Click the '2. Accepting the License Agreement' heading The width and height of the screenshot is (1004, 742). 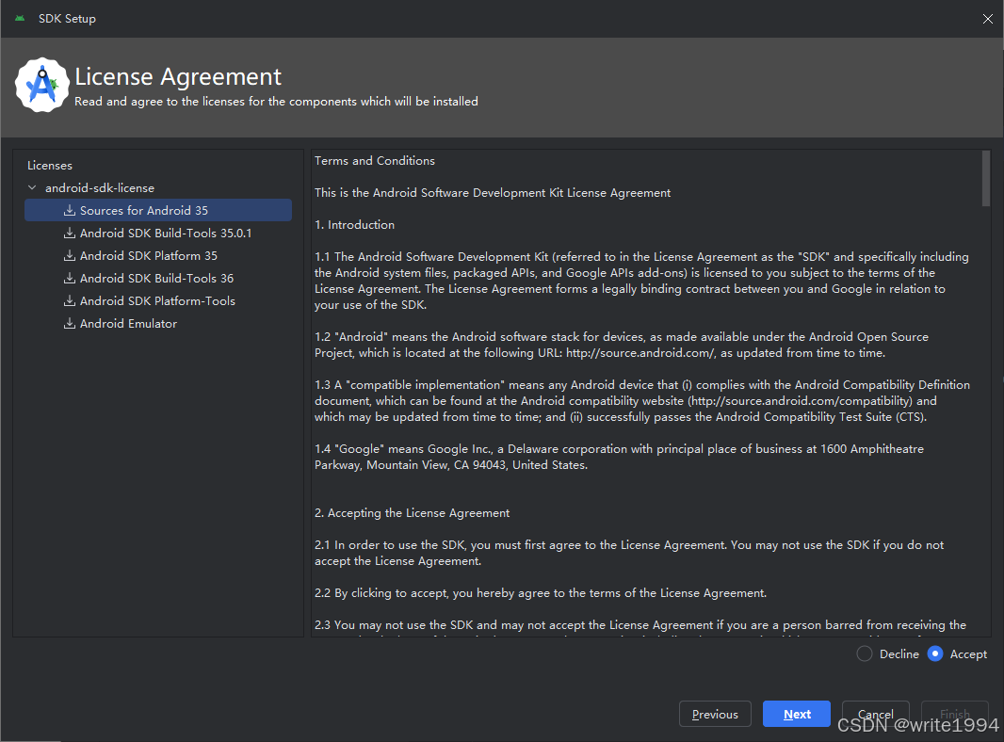click(413, 513)
